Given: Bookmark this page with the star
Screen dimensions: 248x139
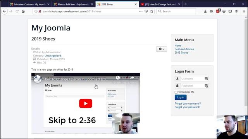Looking at the screenshot, I should pyautogui.click(x=152, y=11).
